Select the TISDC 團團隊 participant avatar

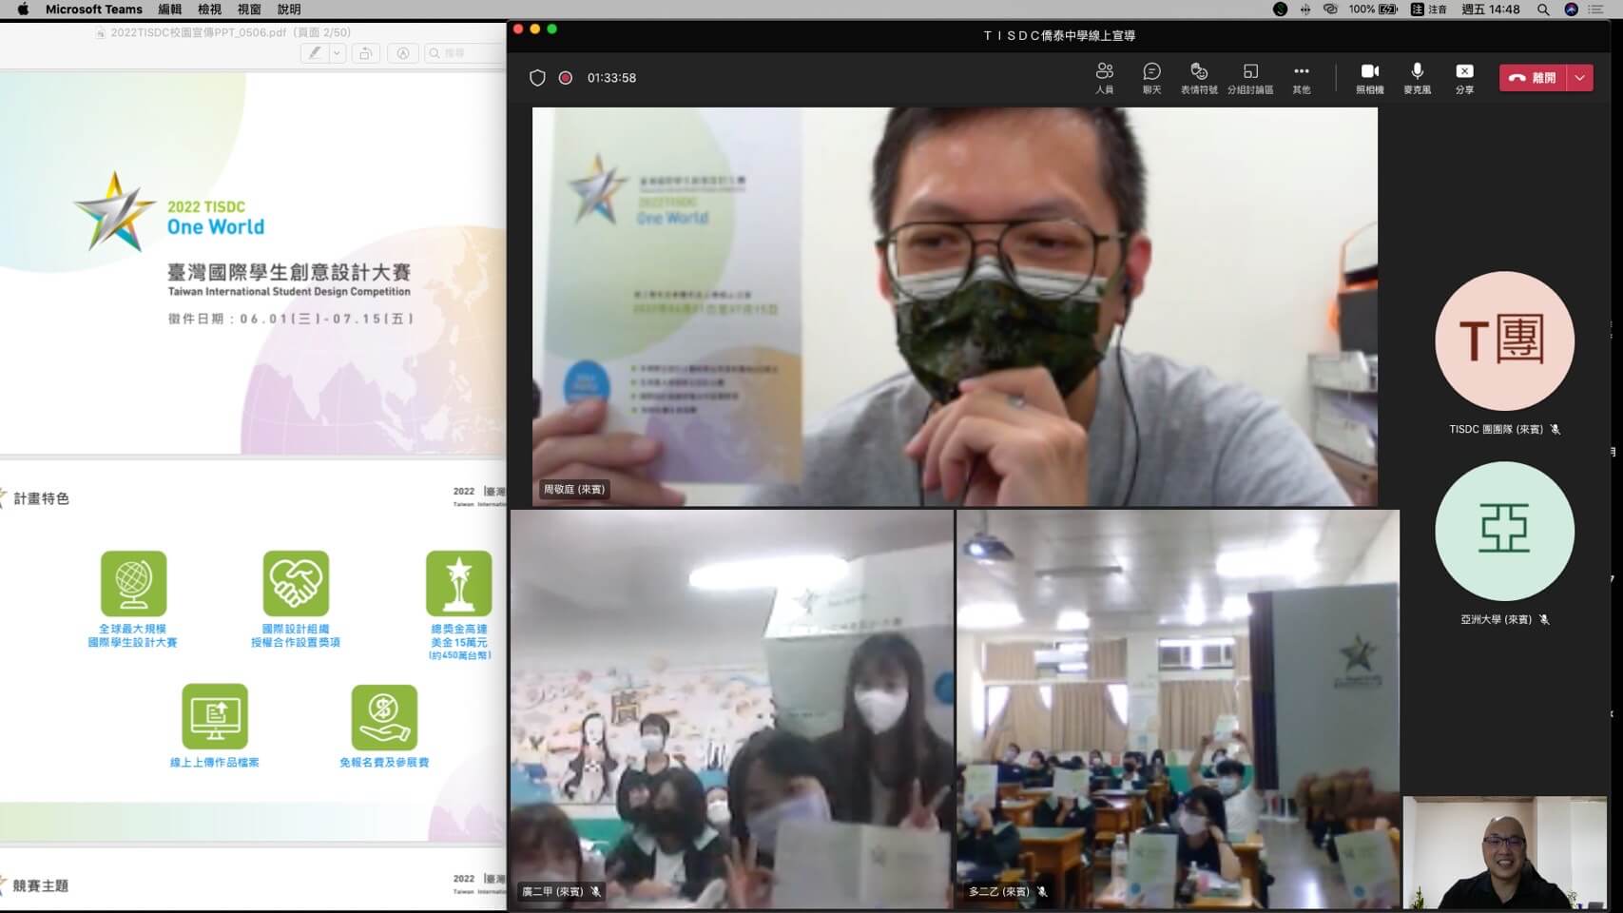tap(1504, 340)
